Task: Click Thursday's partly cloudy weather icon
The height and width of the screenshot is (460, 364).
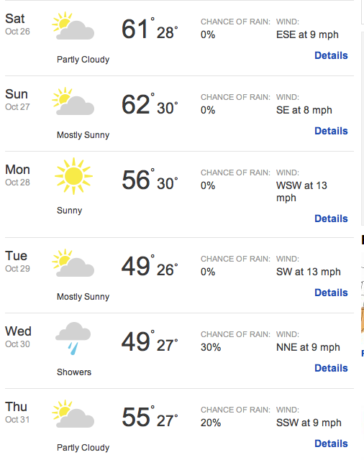Action: [73, 414]
